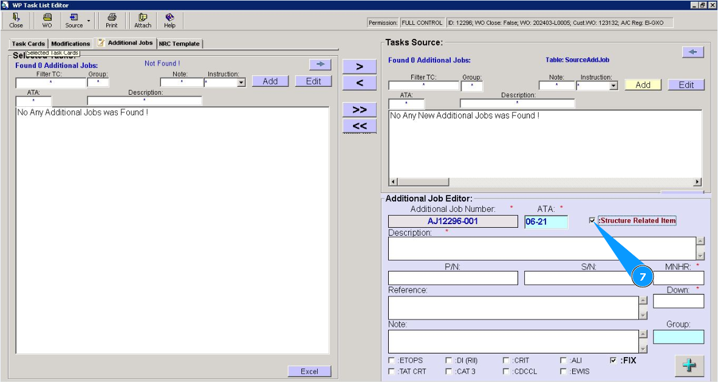Click the green plus save icon
The height and width of the screenshot is (382, 718).
click(689, 366)
